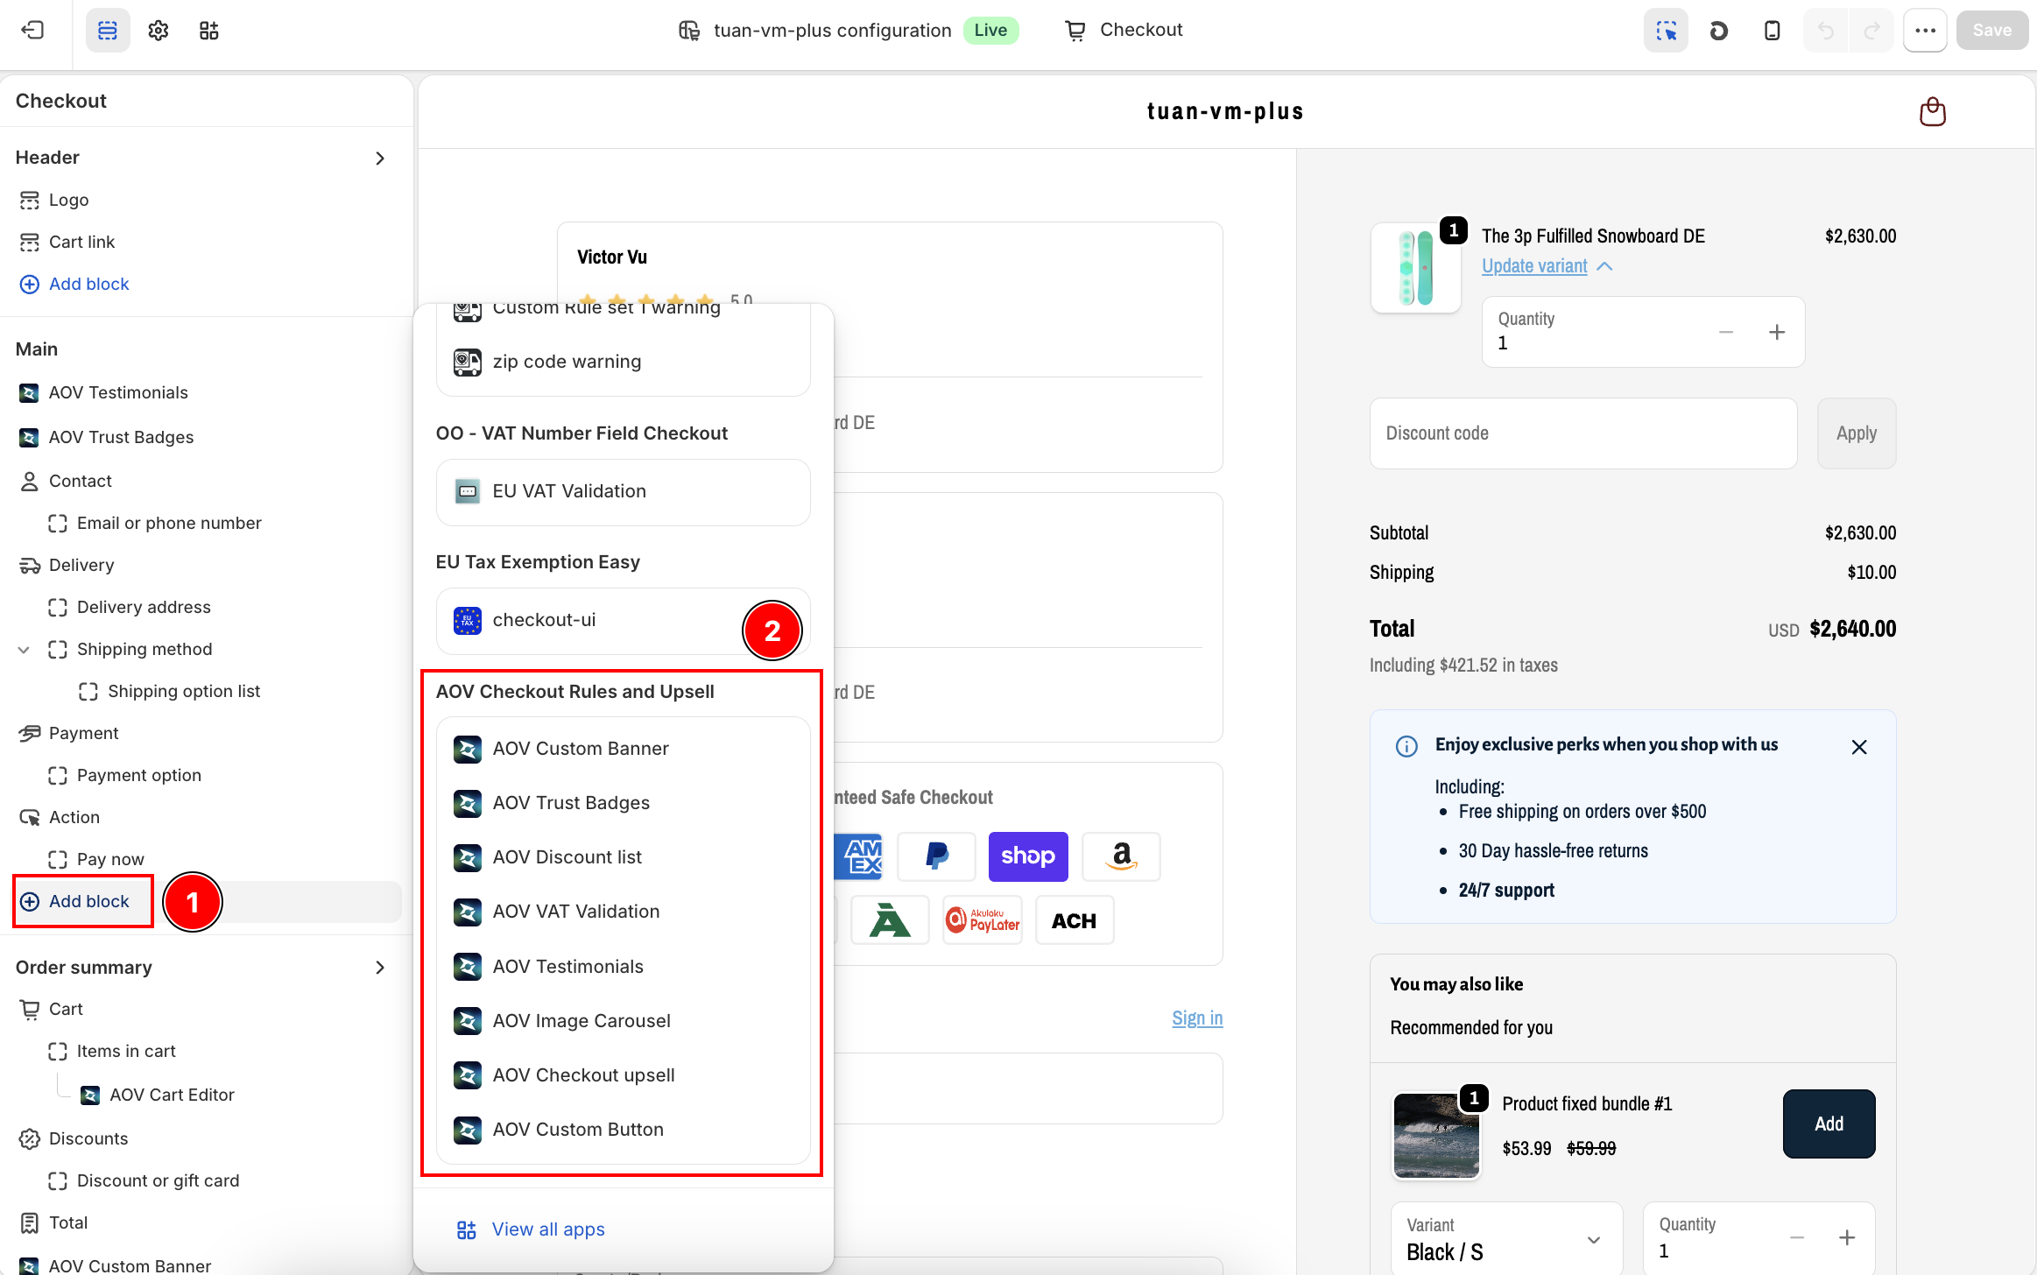Click the exit editor icon

[32, 30]
